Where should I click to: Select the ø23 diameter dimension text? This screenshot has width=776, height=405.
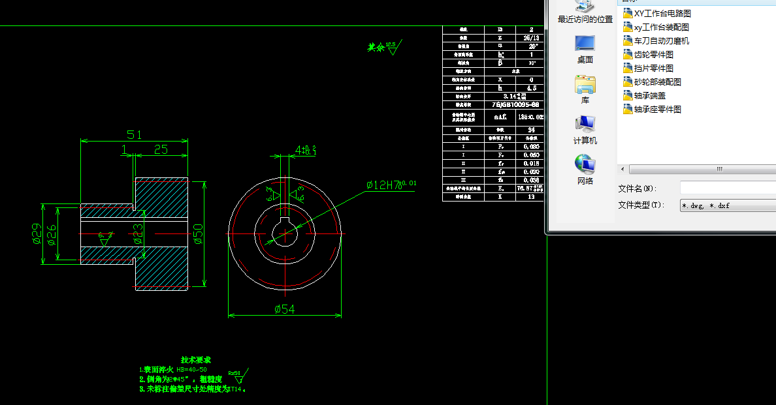pos(138,233)
